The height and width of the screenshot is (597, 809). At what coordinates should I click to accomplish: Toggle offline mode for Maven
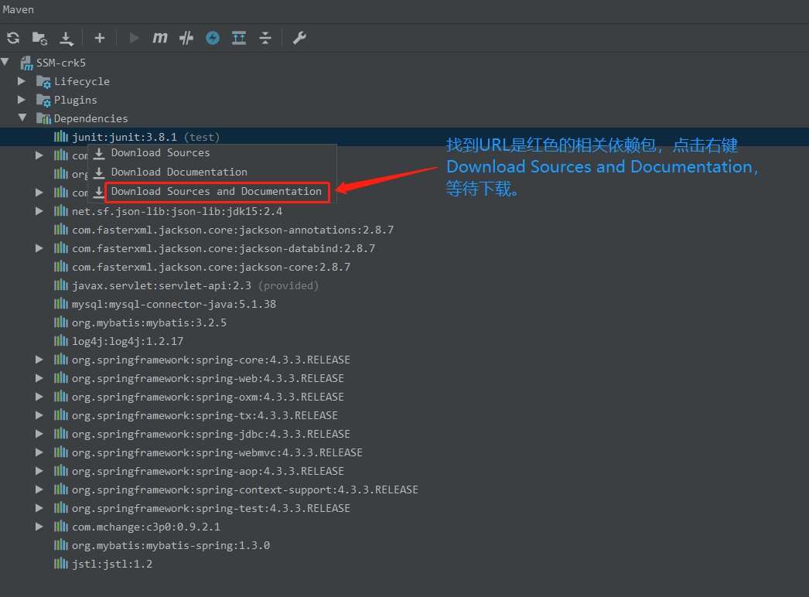pyautogui.click(x=212, y=37)
